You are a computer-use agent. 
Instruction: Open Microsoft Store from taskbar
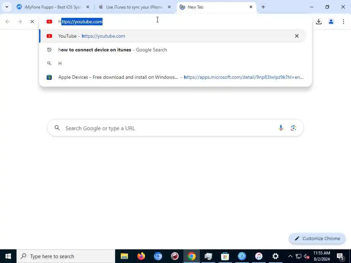(225, 256)
